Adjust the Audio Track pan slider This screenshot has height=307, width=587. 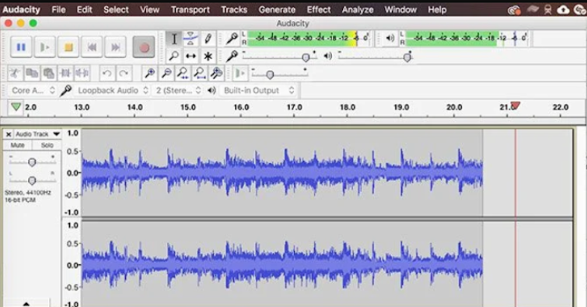(32, 181)
